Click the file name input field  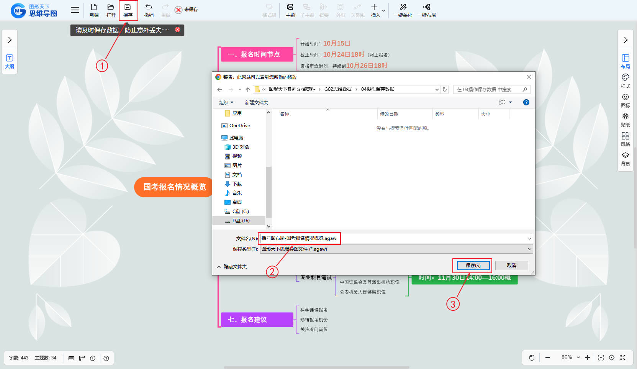[x=395, y=238]
